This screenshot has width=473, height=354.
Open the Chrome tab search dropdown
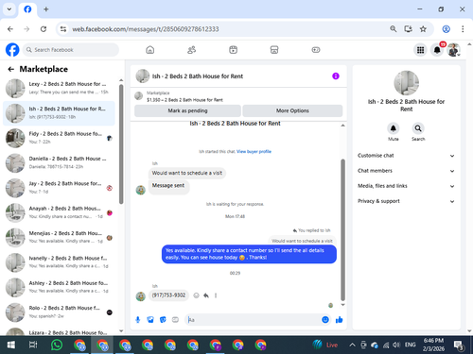point(9,9)
